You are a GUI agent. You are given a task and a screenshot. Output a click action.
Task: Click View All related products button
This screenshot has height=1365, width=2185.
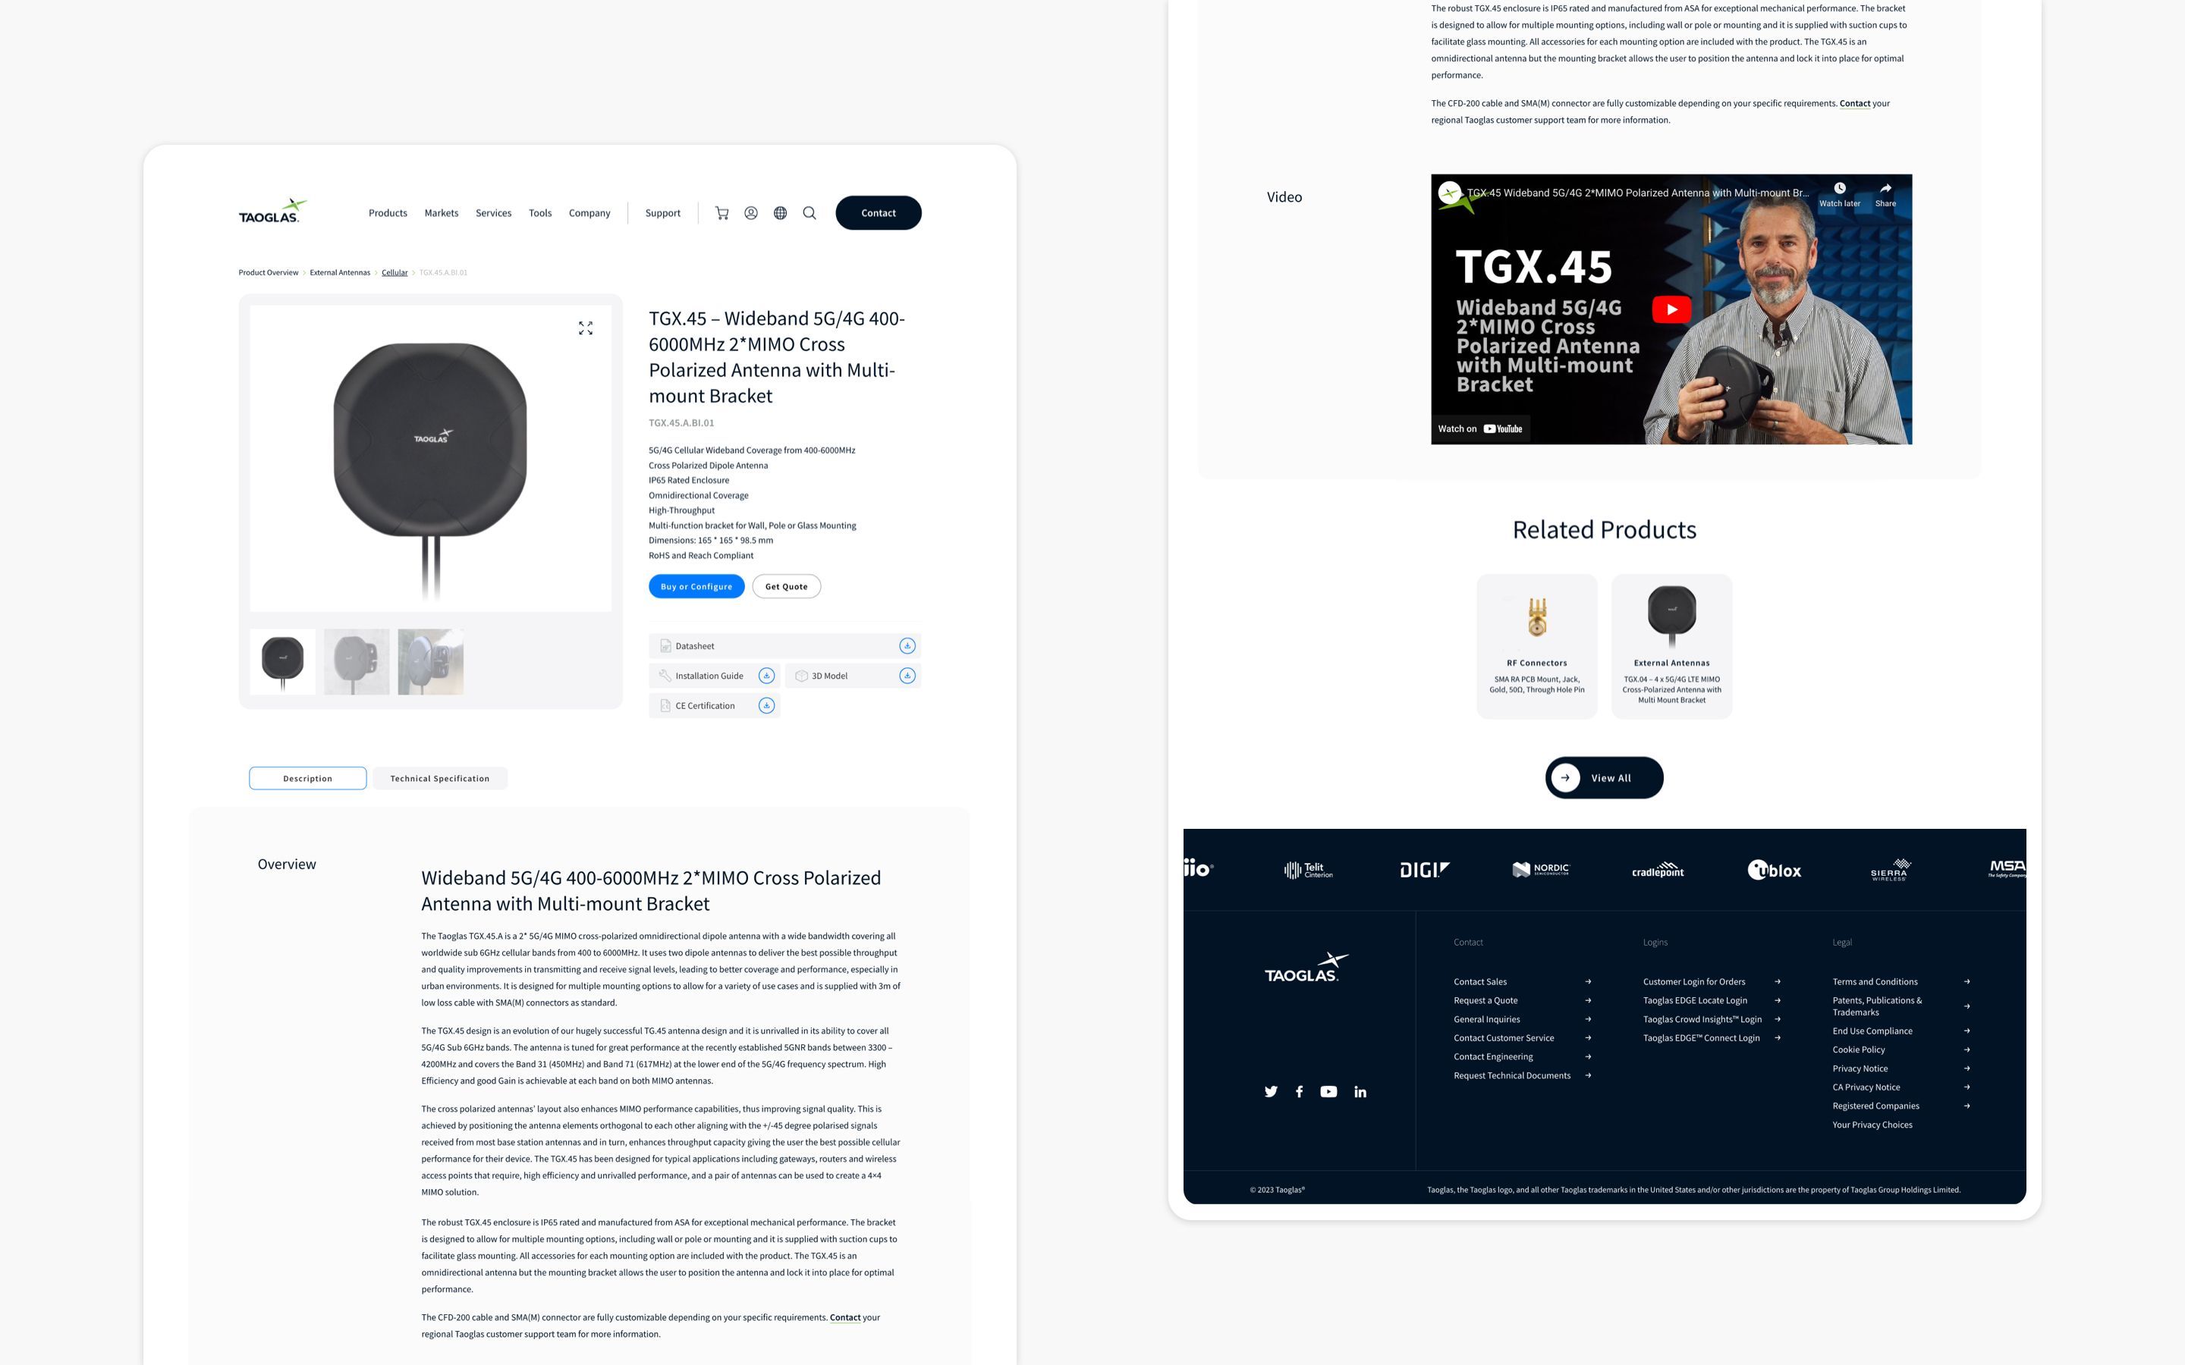[1605, 777]
